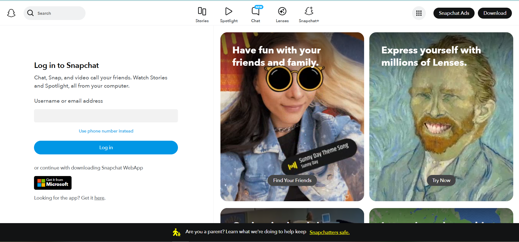The width and height of the screenshot is (519, 242).
Task: Open the Lenses icon
Action: coord(282,11)
